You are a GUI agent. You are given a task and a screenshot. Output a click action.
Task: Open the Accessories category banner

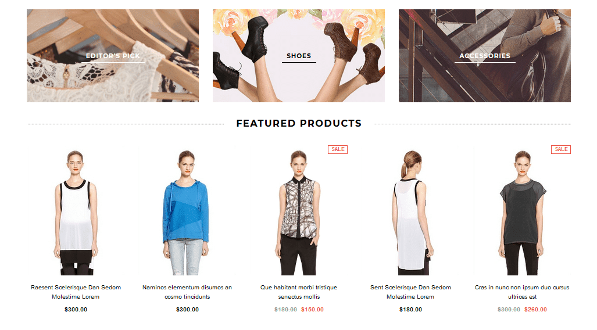pos(485,56)
